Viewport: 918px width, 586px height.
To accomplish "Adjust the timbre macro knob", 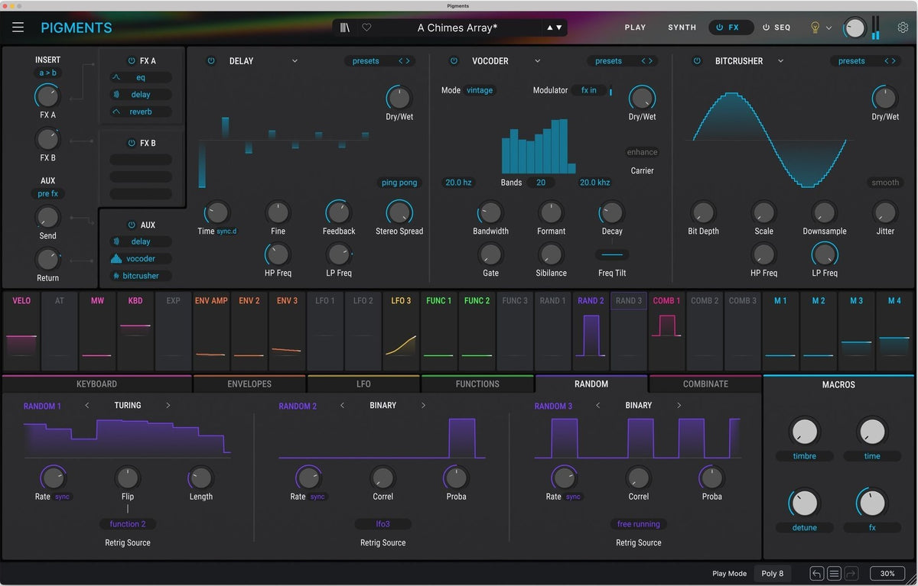I will click(804, 432).
